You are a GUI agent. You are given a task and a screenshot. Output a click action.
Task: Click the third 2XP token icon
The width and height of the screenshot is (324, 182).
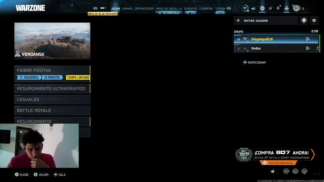[304, 171]
